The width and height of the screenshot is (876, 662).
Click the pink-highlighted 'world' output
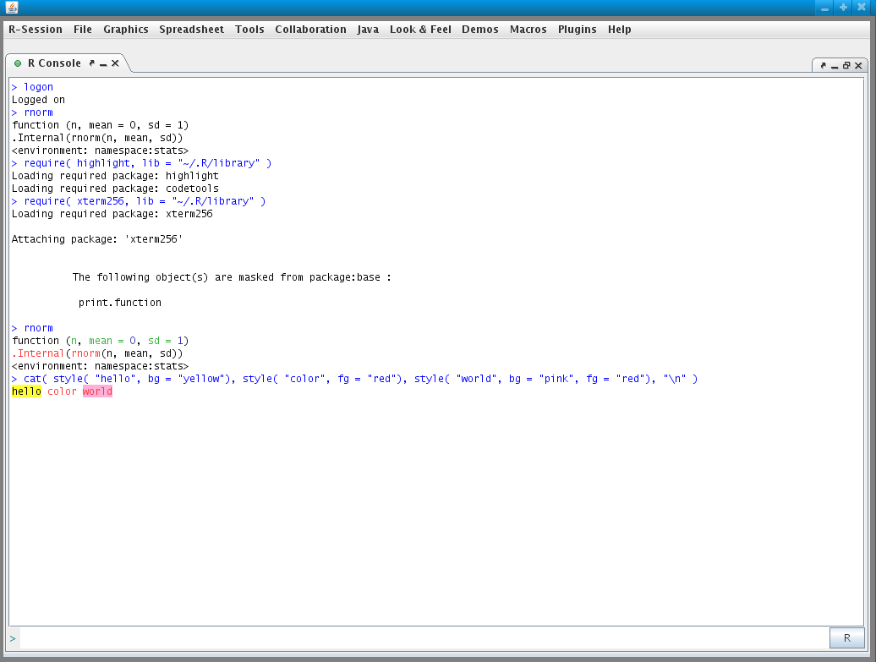(98, 391)
